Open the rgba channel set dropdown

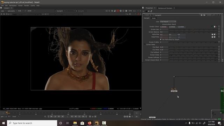(3, 11)
